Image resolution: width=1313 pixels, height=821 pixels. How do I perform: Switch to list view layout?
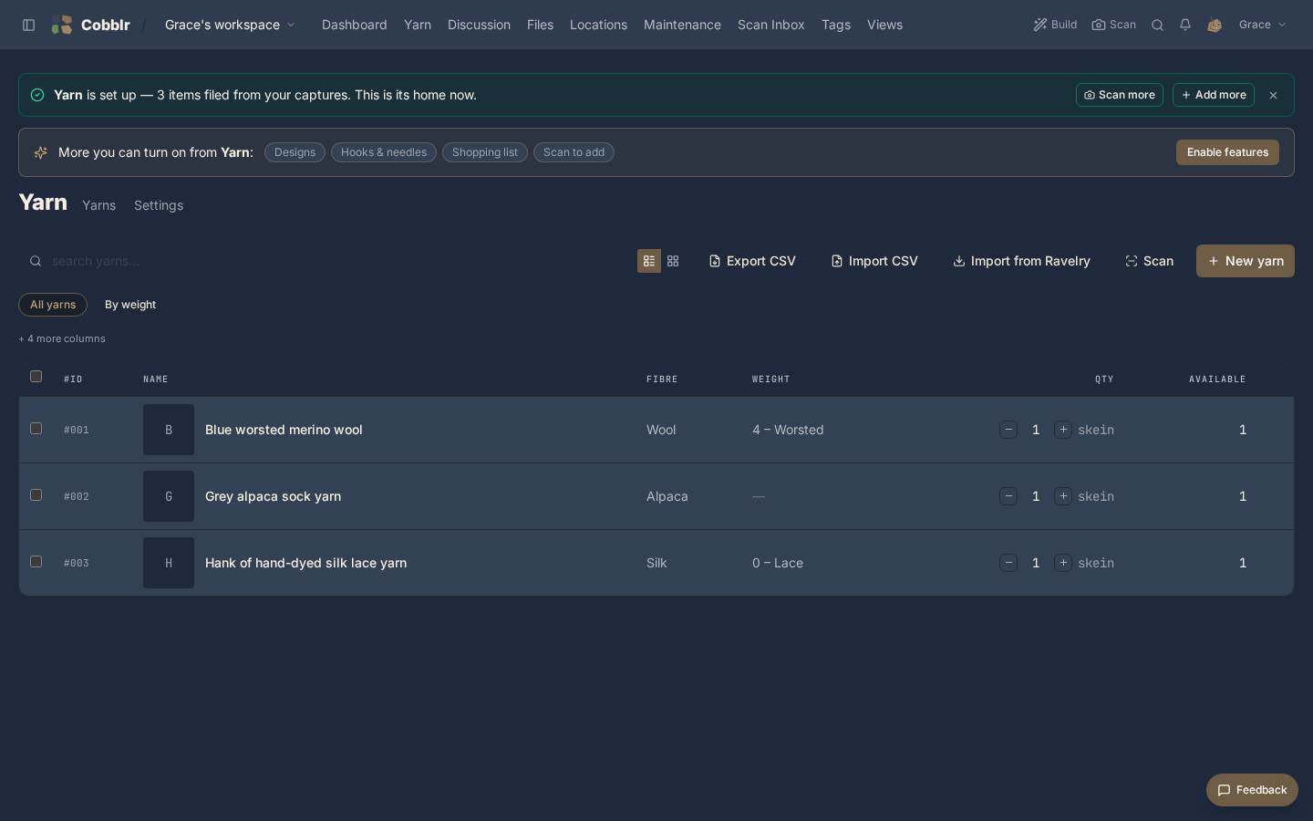pos(649,261)
